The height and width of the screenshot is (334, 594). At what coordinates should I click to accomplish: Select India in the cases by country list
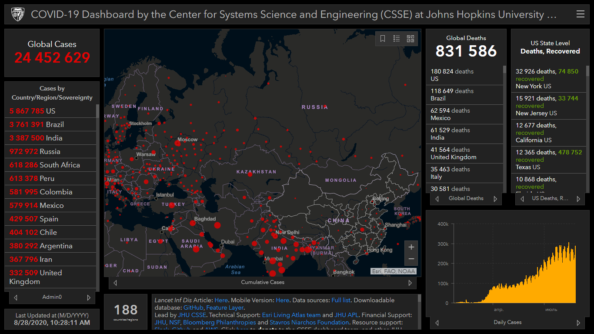tap(50, 138)
